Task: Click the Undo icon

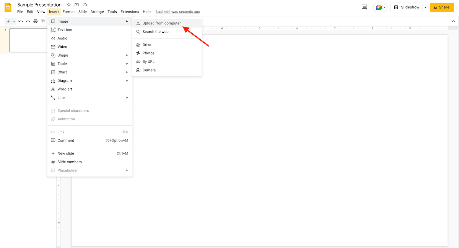Action: 20,21
